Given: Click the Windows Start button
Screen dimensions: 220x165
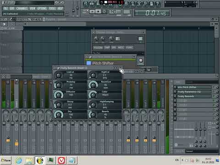Looking at the screenshot, I should click(6, 160).
